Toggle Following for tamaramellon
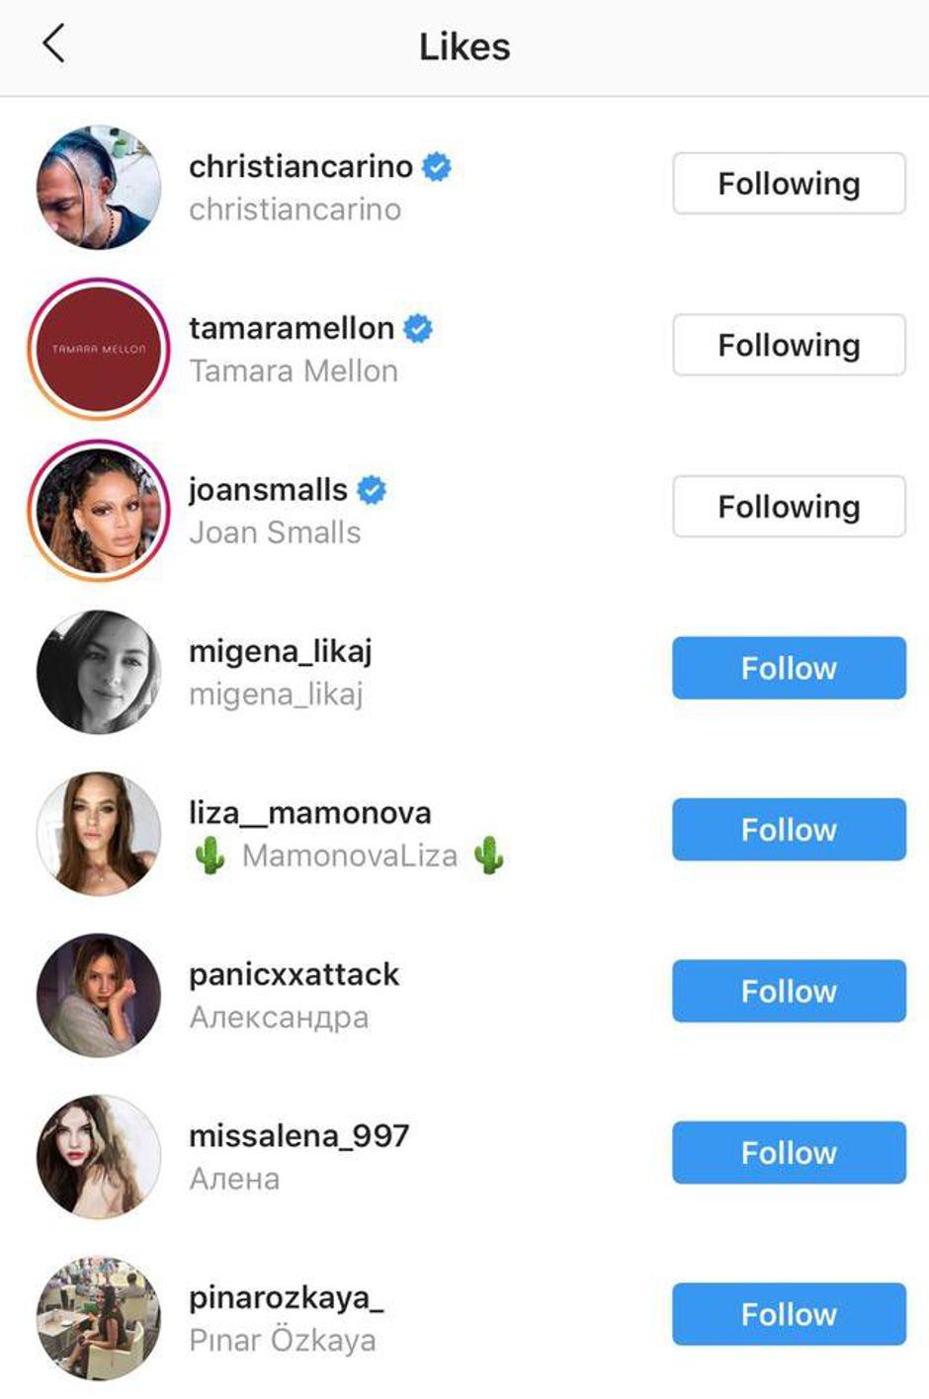Screen dimensions: 929x1399 point(789,345)
